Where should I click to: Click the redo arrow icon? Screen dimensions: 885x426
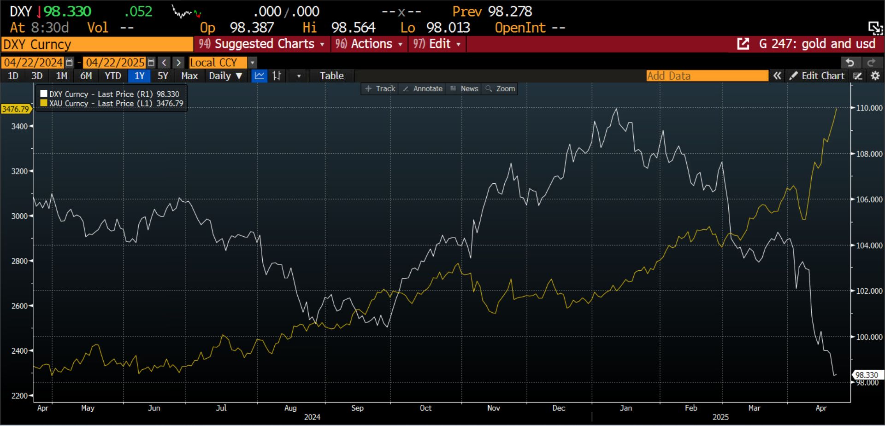tap(871, 63)
